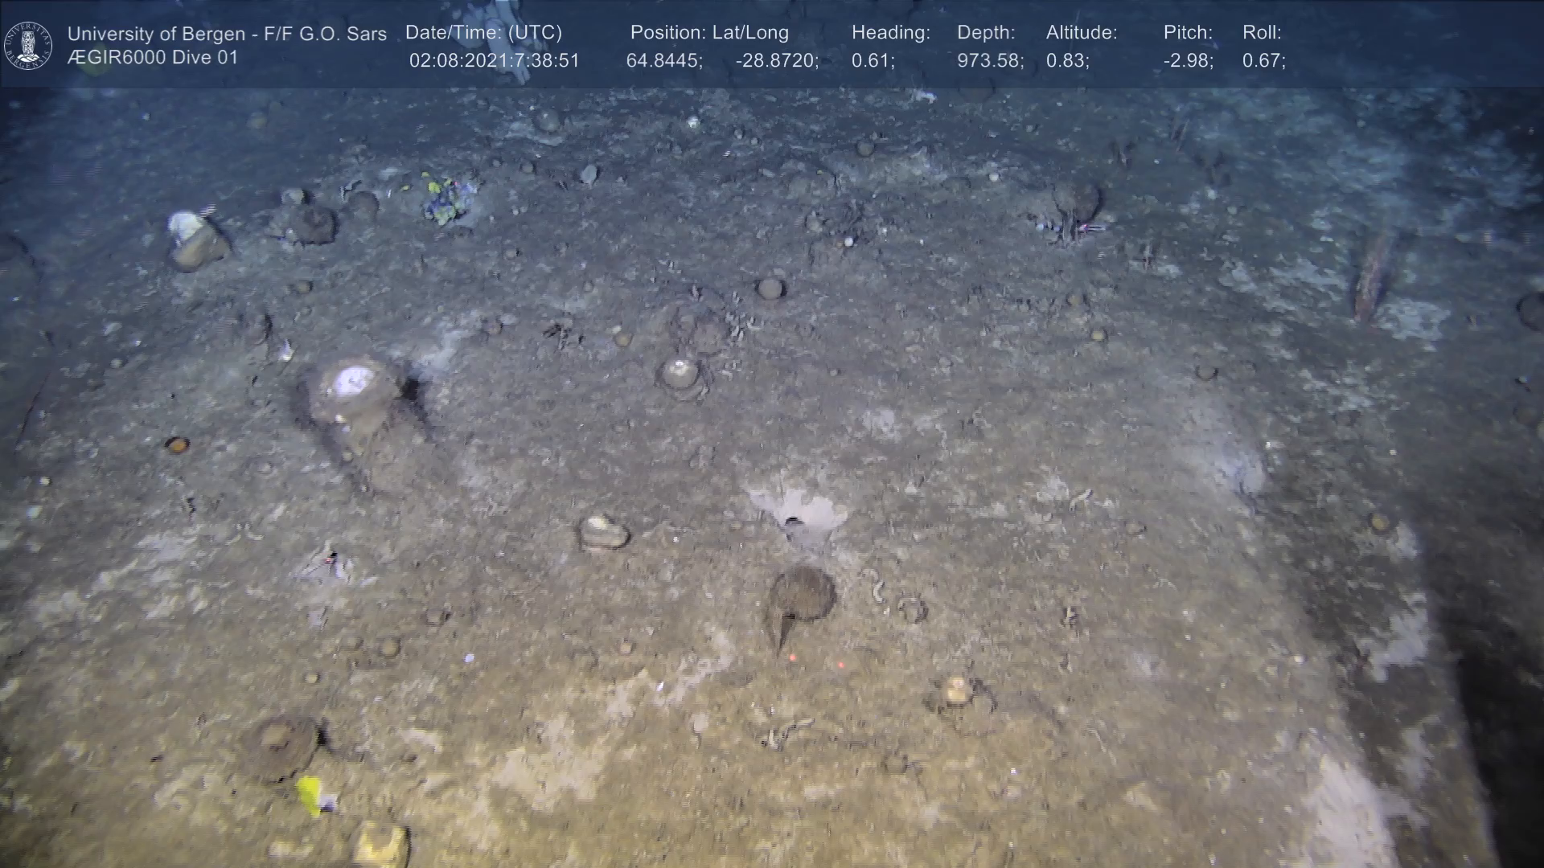1544x868 pixels.
Task: Click the Depth label
Action: point(986,33)
